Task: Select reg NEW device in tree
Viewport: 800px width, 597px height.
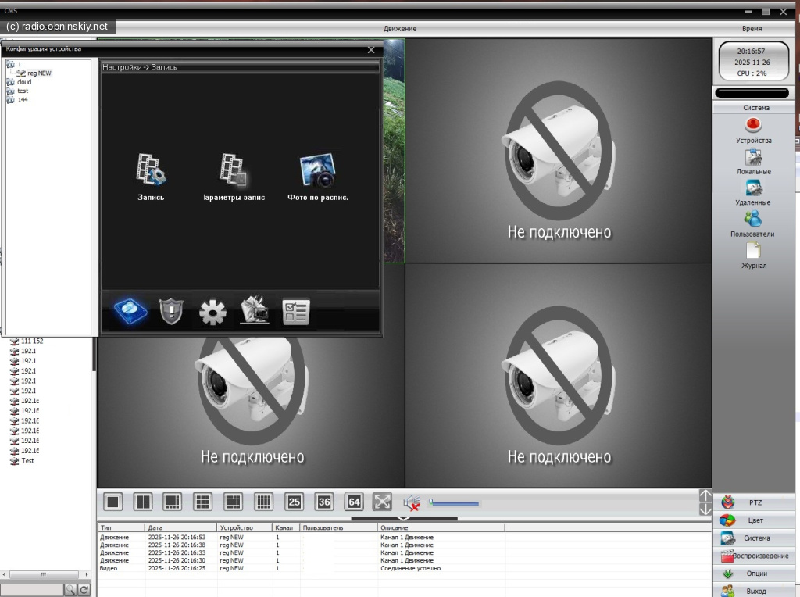Action: 38,73
